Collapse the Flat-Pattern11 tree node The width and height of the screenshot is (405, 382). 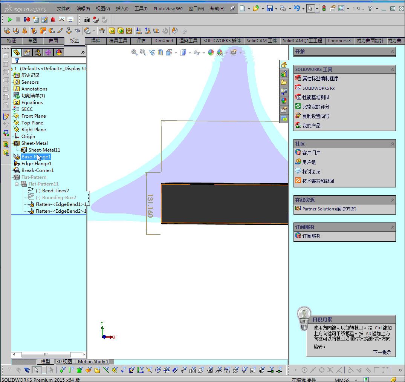pyautogui.click(x=17, y=184)
